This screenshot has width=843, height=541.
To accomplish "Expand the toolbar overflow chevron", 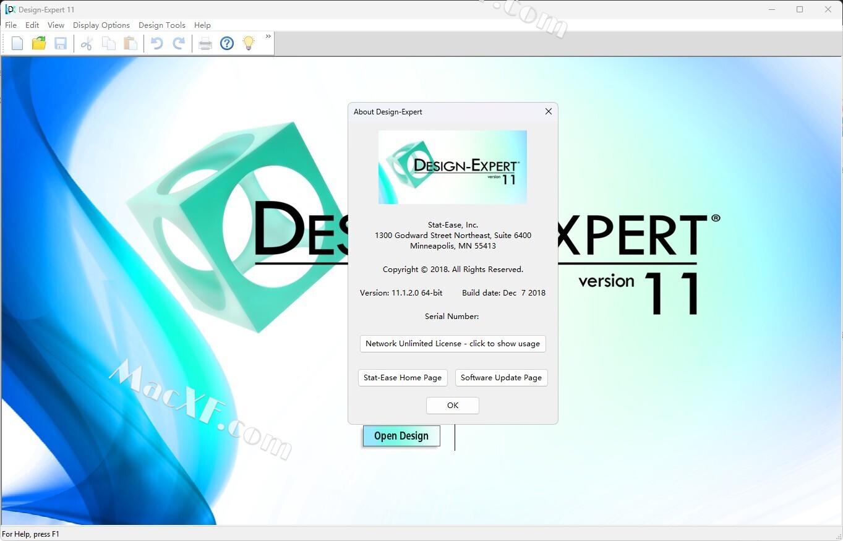I will (268, 36).
